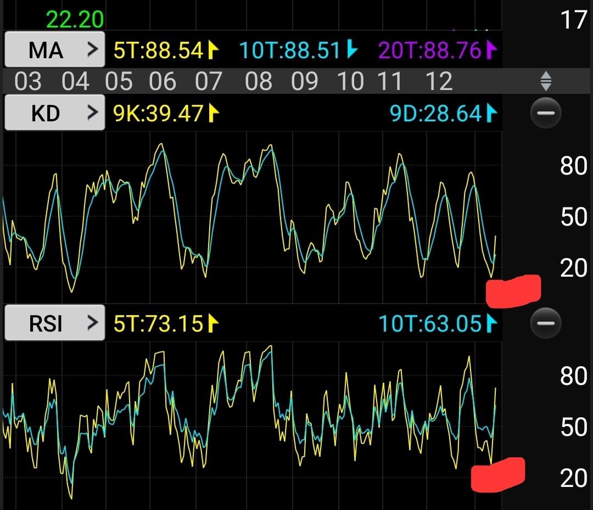Tap the 50 level on KD axis
593x510 pixels.
574,217
